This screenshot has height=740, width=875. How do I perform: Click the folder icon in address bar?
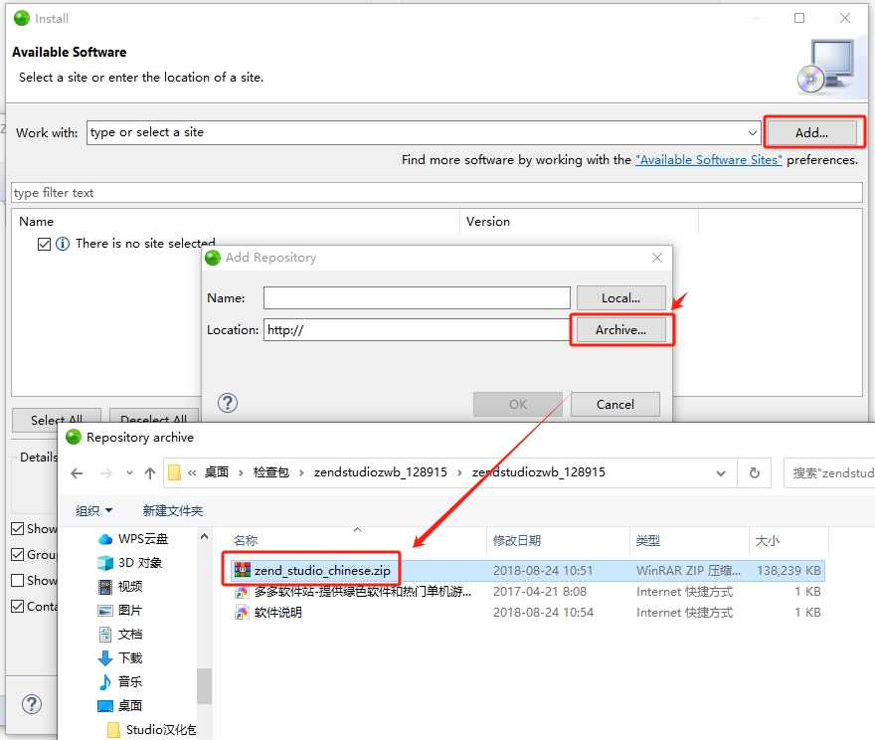(x=174, y=472)
